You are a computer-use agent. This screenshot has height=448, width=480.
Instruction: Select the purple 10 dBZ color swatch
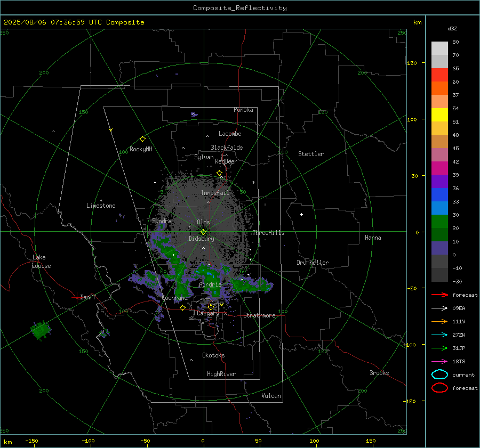point(439,248)
